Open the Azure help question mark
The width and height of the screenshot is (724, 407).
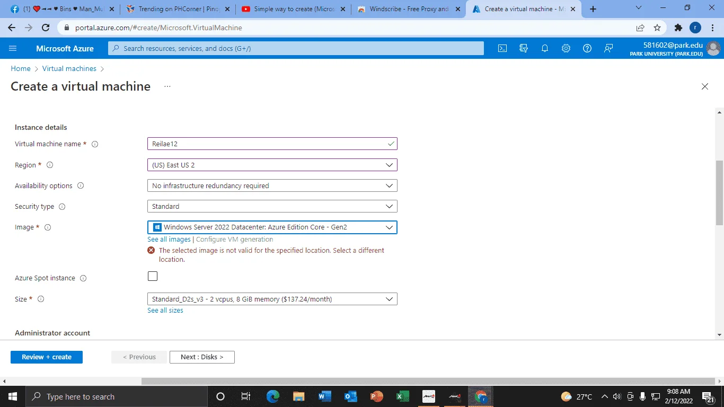(587, 48)
